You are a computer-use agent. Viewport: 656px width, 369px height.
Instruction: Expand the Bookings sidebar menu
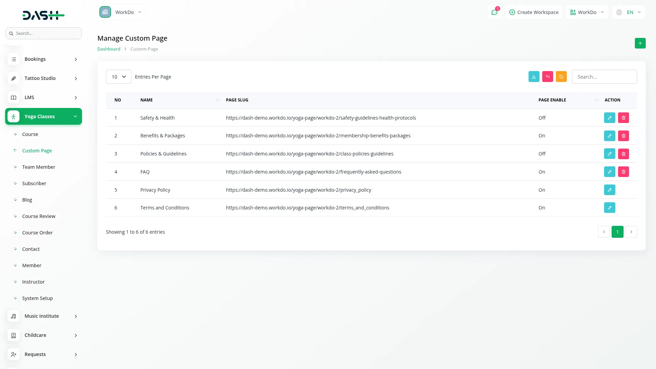point(43,59)
